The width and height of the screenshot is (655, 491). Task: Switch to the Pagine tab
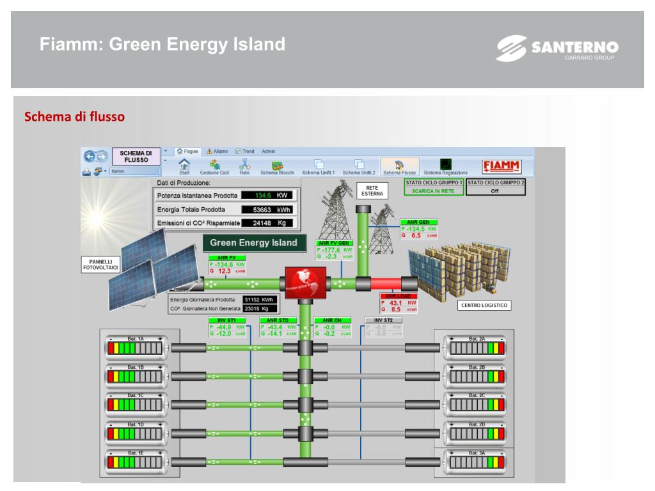click(x=187, y=151)
